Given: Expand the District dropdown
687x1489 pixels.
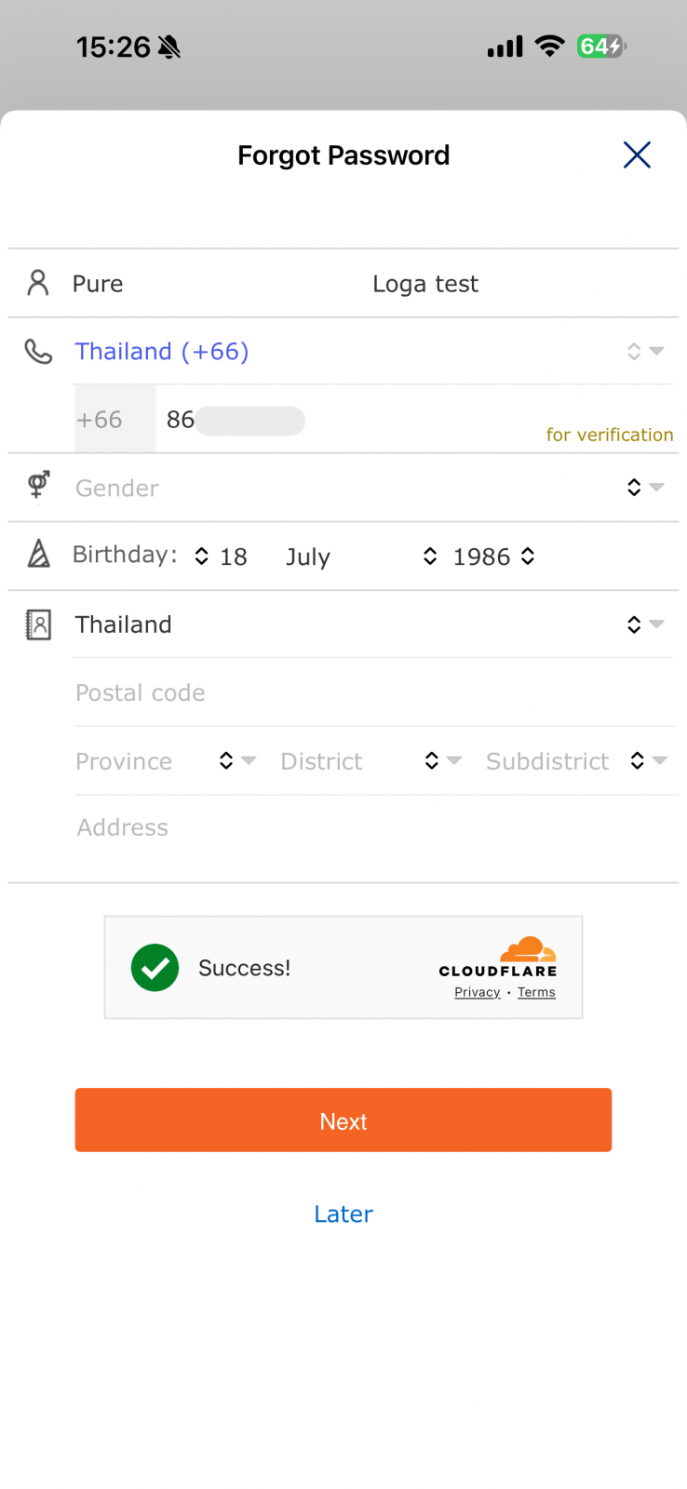Looking at the screenshot, I should [370, 761].
